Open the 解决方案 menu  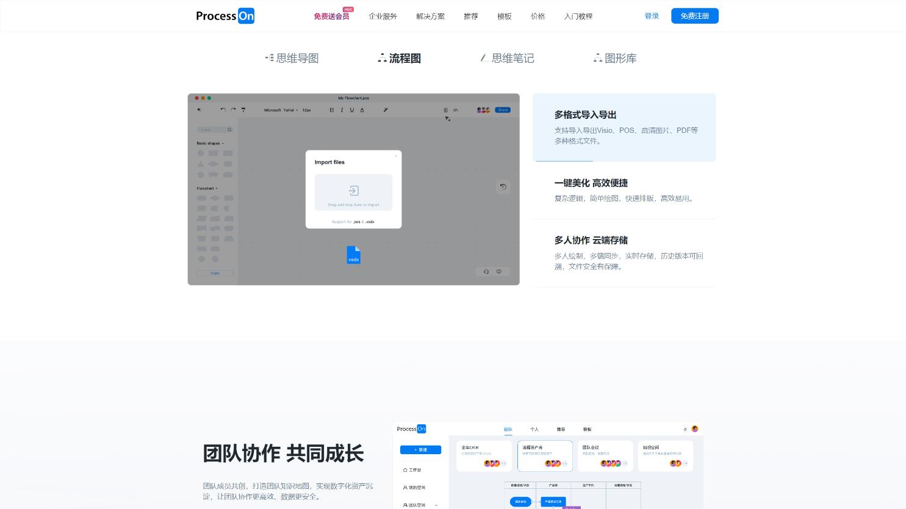[x=430, y=16]
